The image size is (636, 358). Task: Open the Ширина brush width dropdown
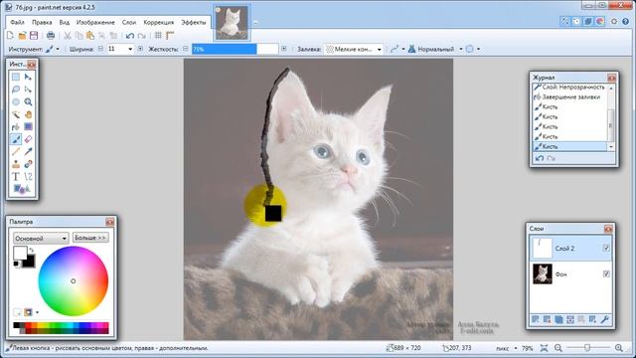click(x=130, y=49)
